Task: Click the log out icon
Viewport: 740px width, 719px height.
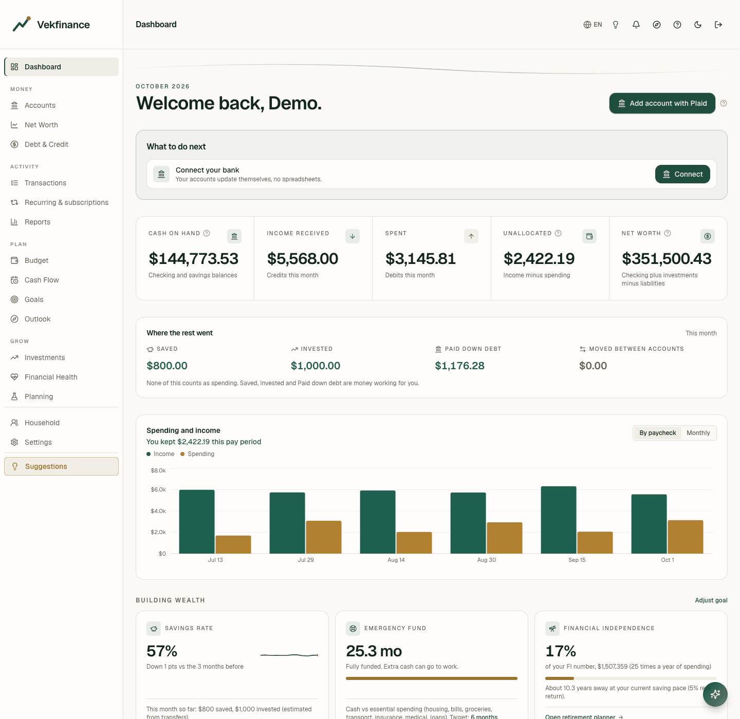Action: click(x=718, y=25)
